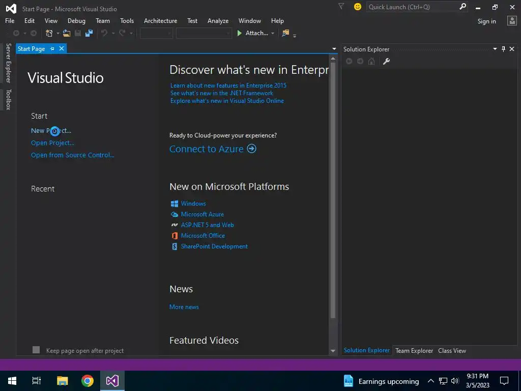The height and width of the screenshot is (391, 521).
Task: Click the SharePoint Development link
Action: pos(214,246)
